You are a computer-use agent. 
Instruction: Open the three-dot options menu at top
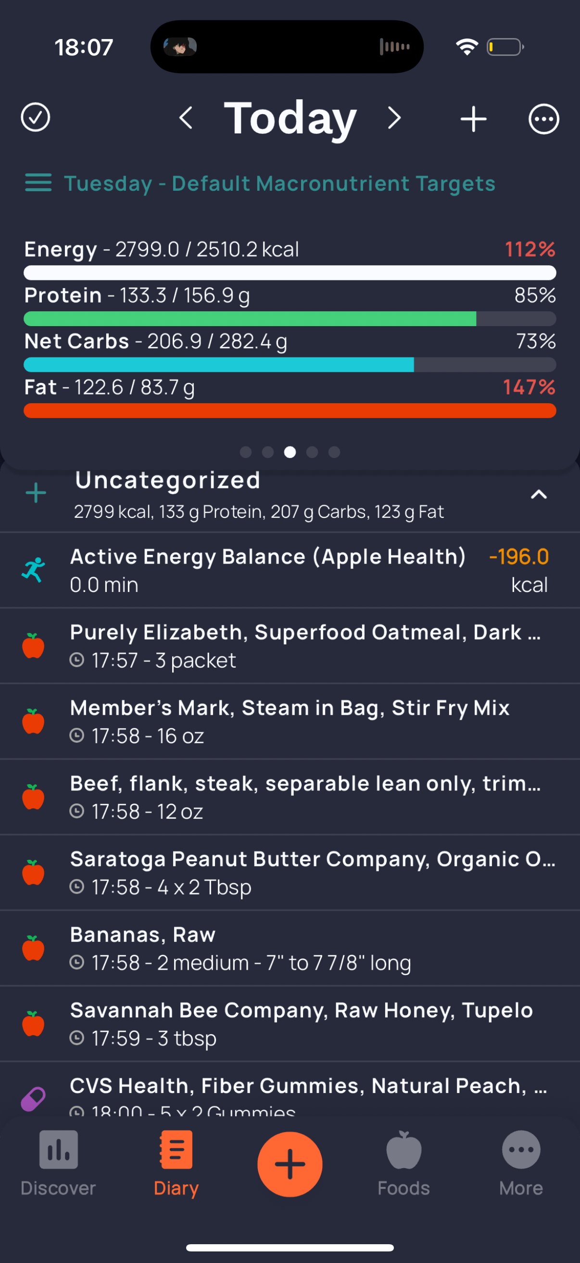(543, 118)
